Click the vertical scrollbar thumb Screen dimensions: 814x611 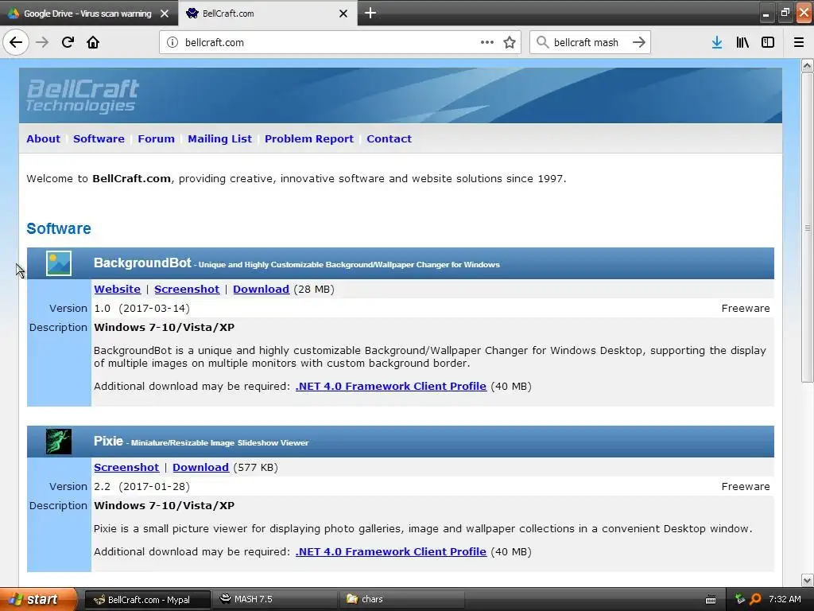tap(807, 228)
